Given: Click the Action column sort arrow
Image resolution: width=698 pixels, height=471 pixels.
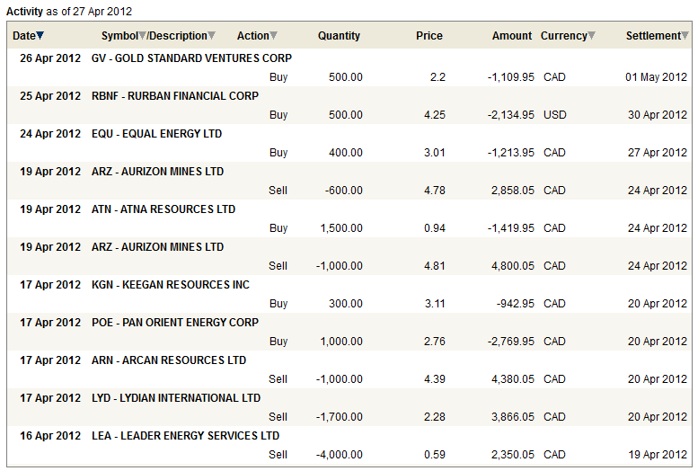Looking at the screenshot, I should [x=273, y=36].
